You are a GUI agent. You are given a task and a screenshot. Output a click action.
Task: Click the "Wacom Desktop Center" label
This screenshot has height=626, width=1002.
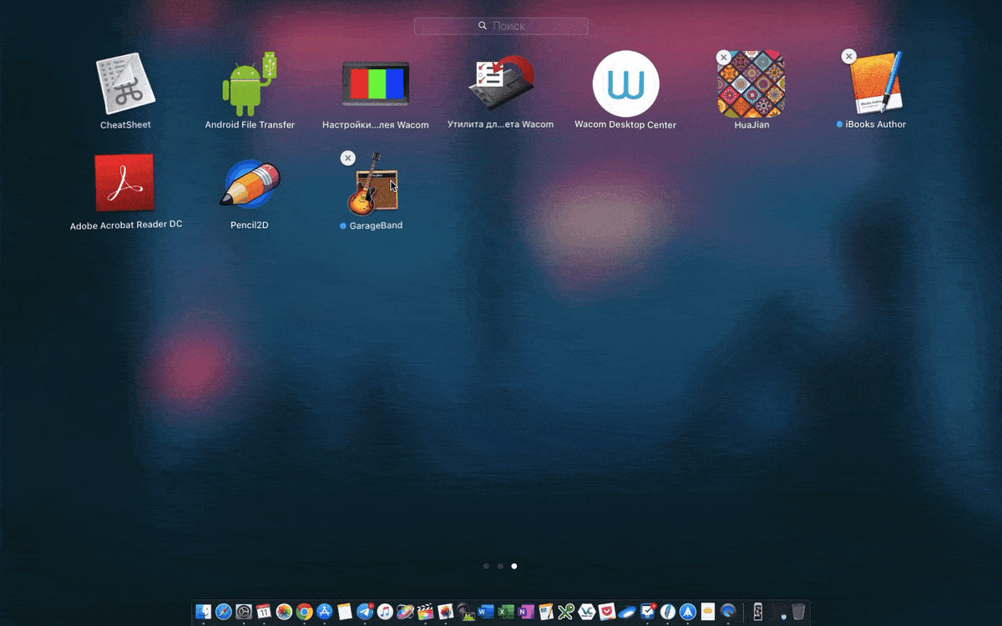[x=625, y=124]
